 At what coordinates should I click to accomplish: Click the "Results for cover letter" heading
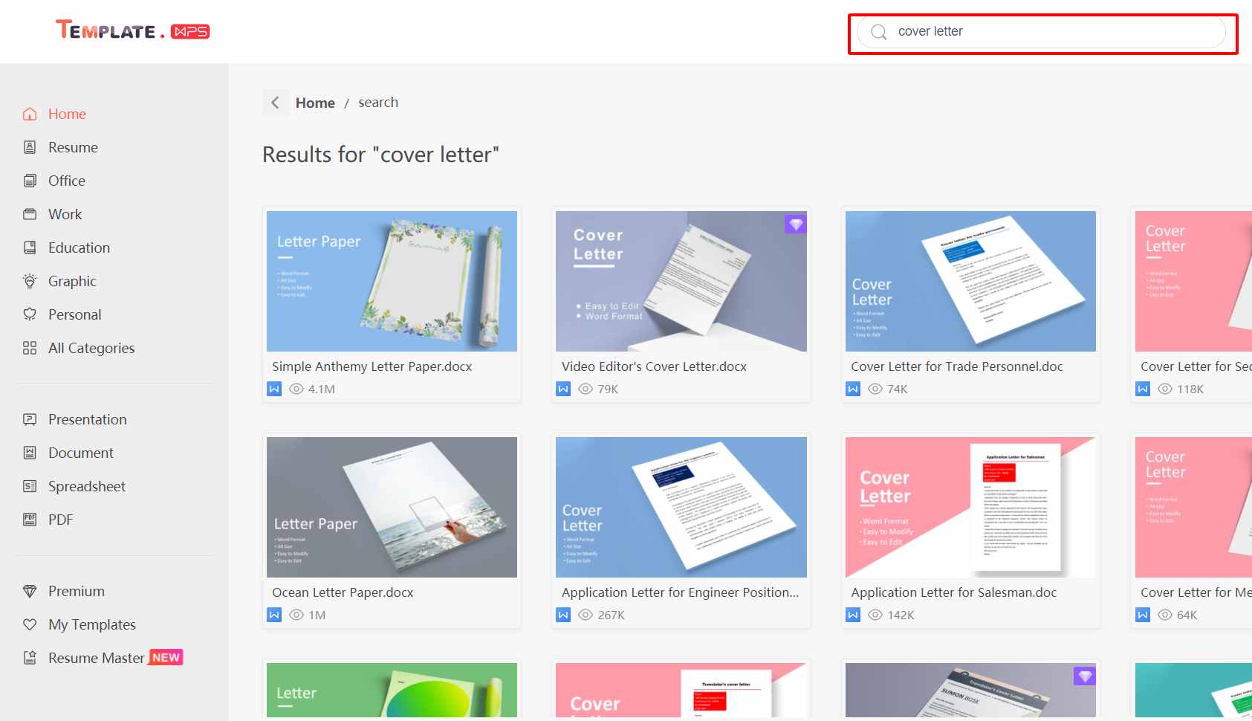(x=380, y=155)
